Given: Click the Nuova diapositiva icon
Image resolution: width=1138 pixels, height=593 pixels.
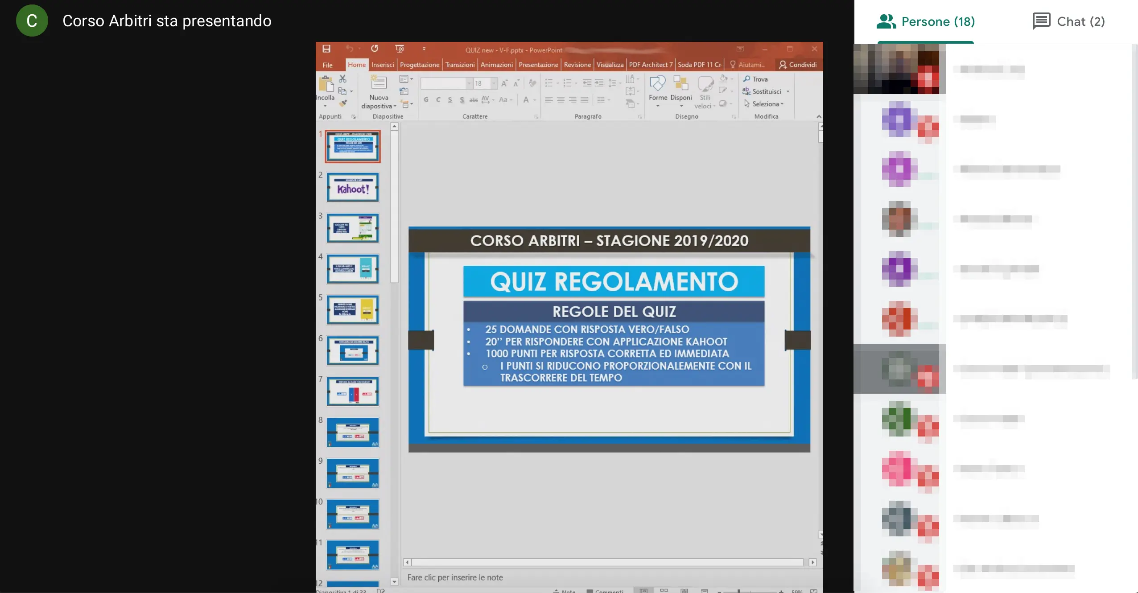Looking at the screenshot, I should (x=379, y=83).
